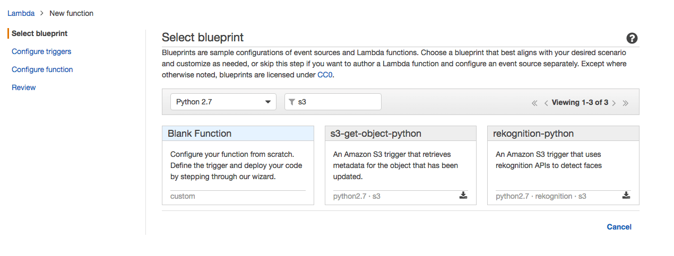Click python2.7 · s3 tags text

357,196
